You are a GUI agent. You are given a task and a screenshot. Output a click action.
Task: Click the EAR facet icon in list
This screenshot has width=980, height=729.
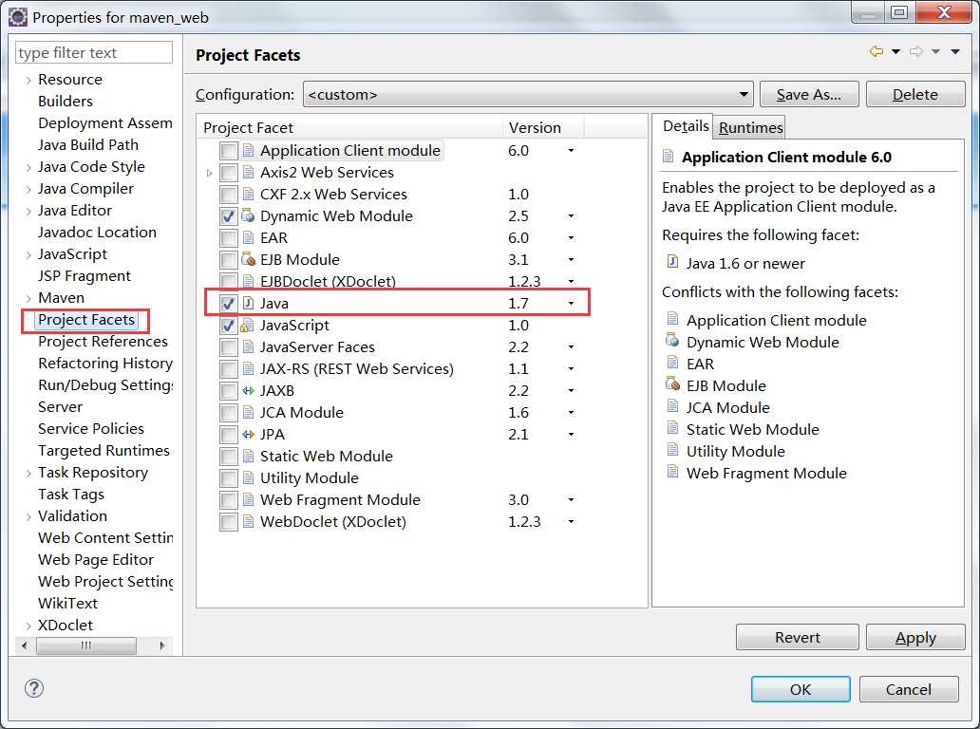point(248,238)
